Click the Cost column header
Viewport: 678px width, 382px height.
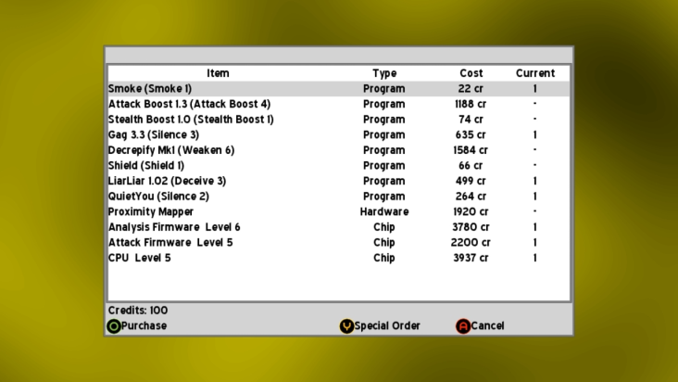tap(471, 73)
